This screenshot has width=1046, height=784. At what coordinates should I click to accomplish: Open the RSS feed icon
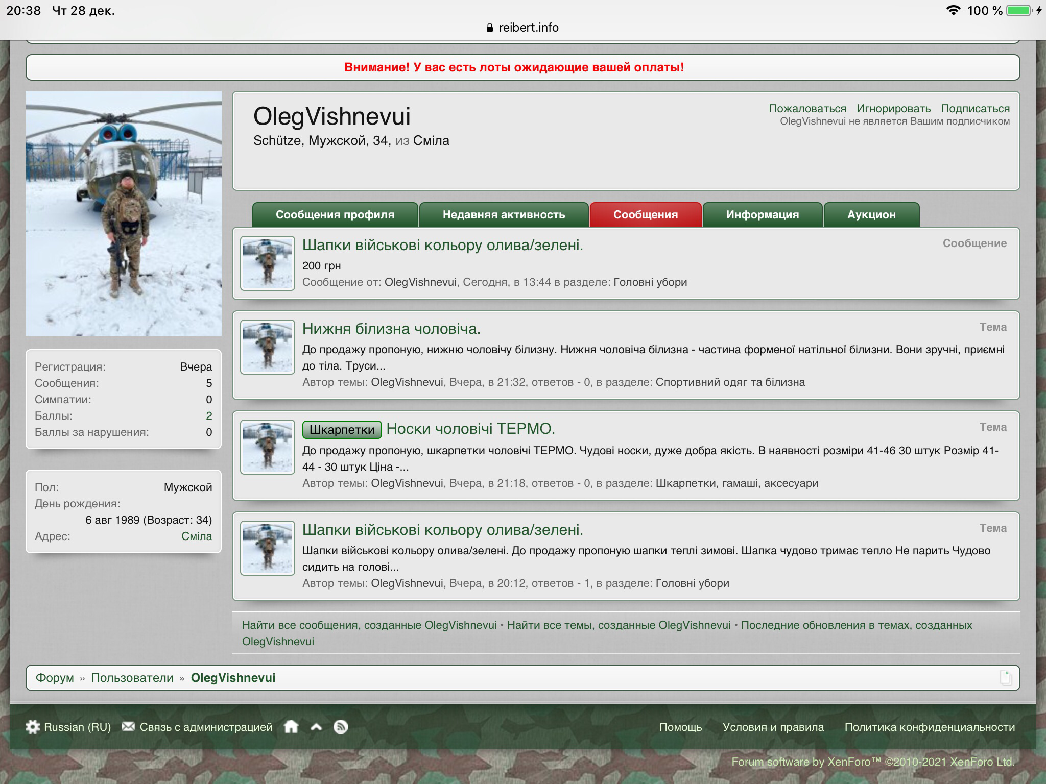341,727
